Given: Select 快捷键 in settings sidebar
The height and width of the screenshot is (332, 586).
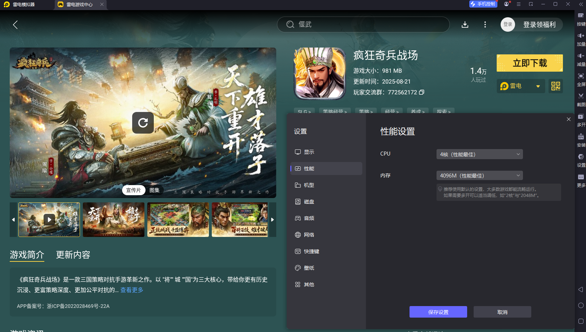Looking at the screenshot, I should pyautogui.click(x=326, y=251).
